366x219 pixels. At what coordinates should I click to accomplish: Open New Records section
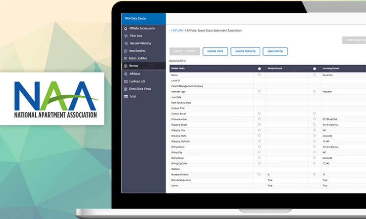click(x=137, y=51)
